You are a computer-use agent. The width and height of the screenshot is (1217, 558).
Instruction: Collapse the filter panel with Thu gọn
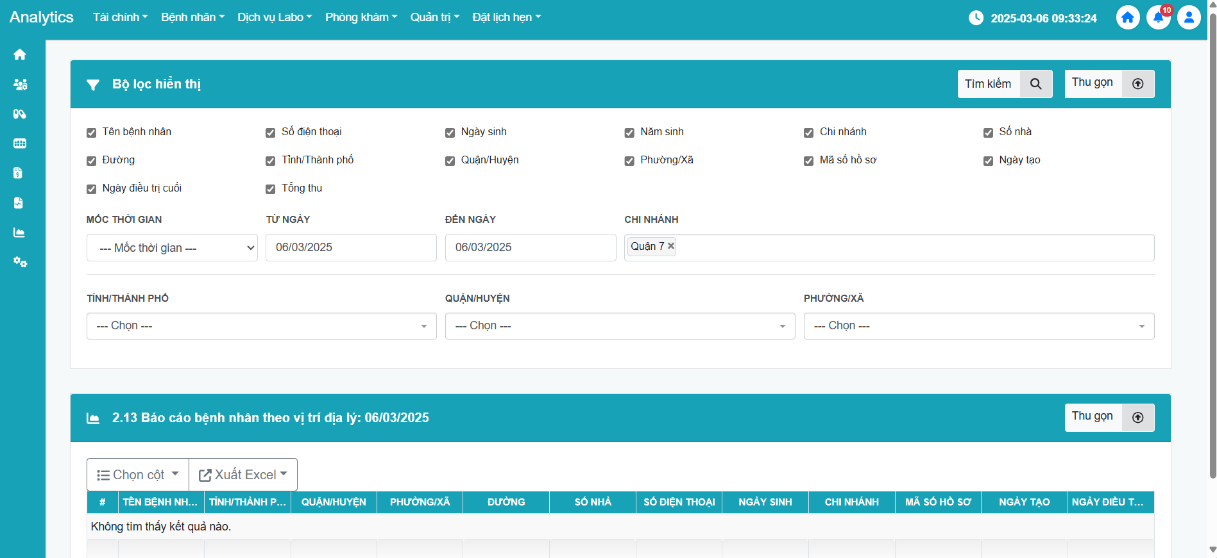click(1109, 84)
